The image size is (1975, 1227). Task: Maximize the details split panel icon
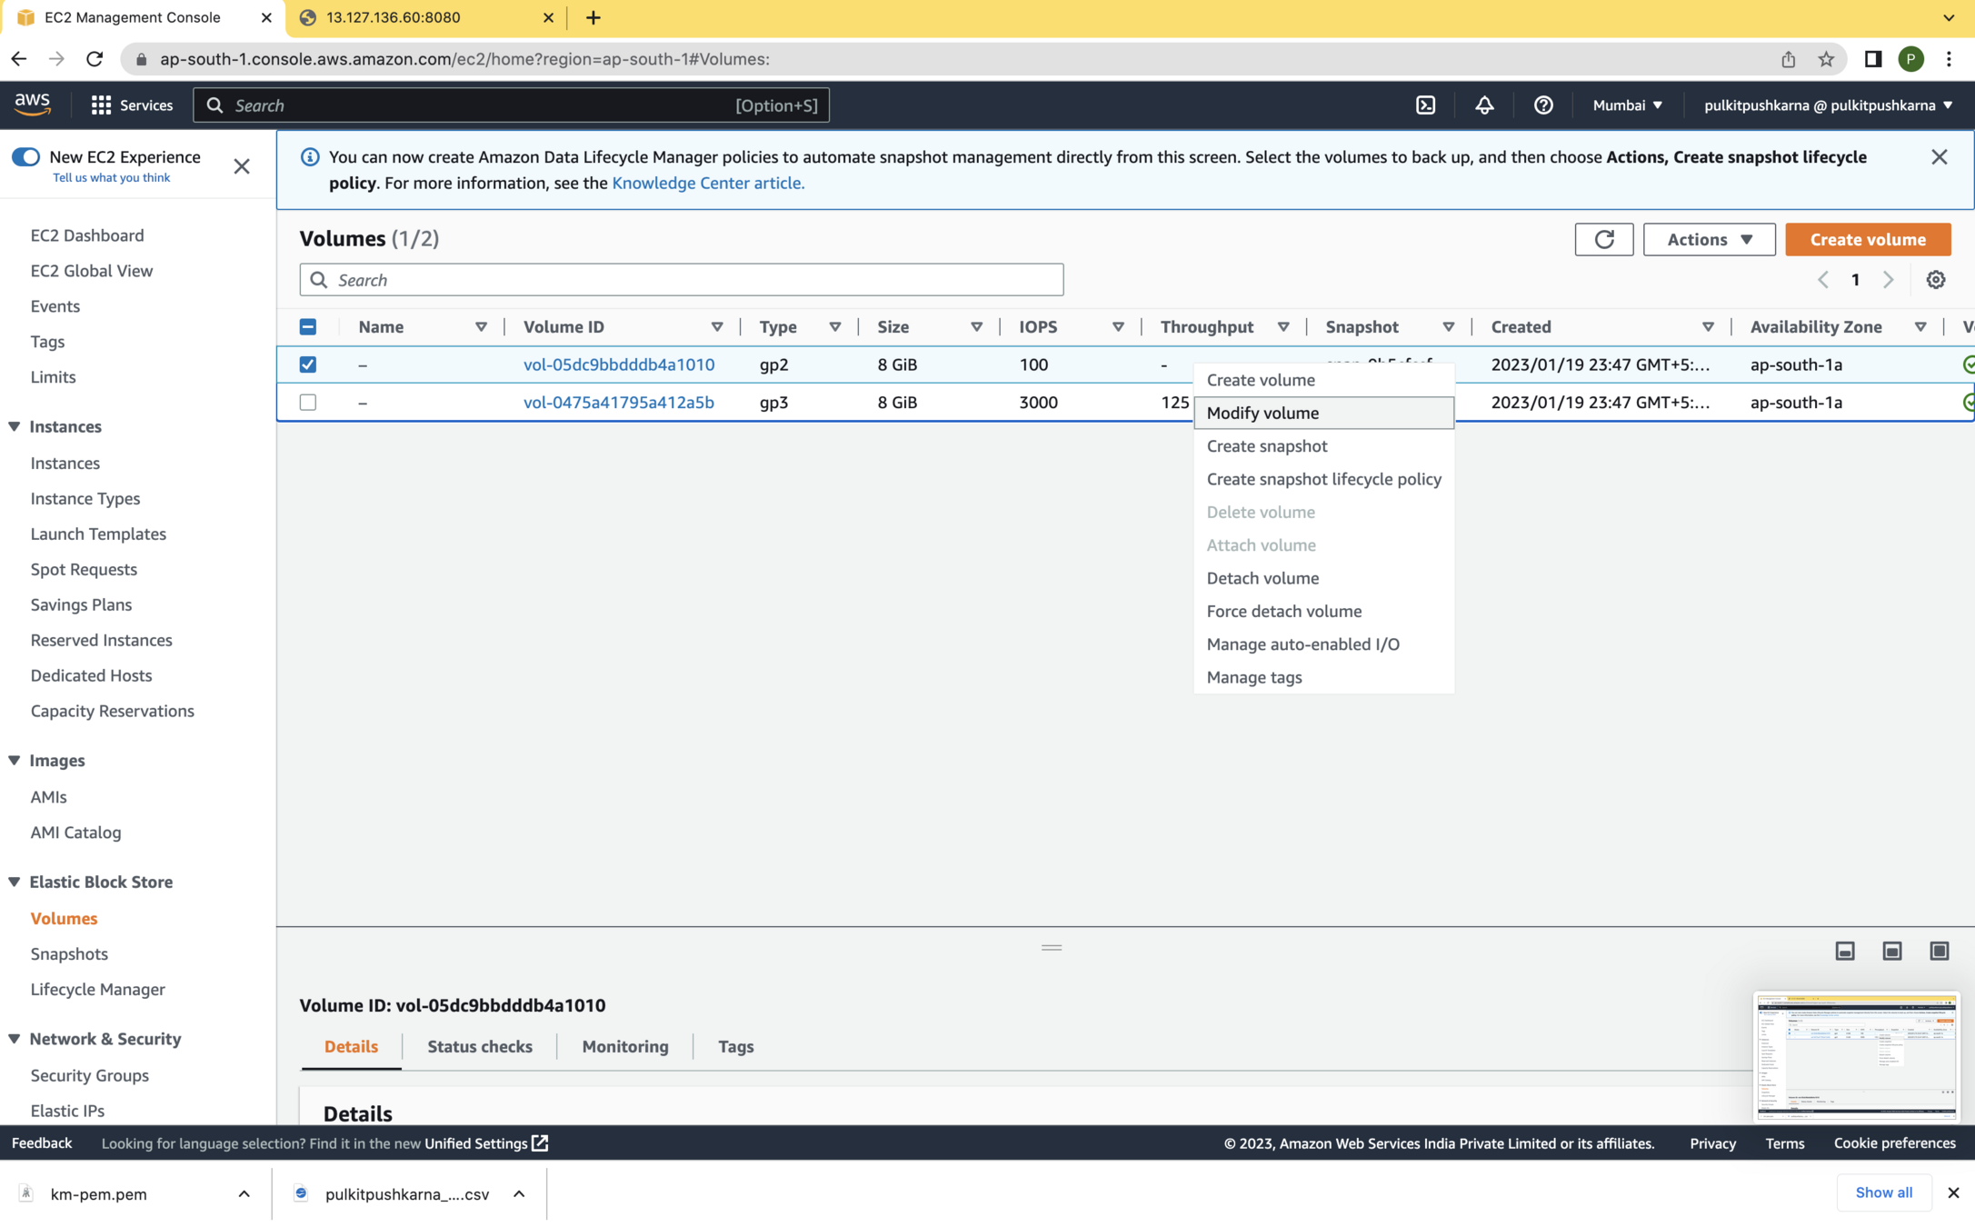(x=1939, y=951)
